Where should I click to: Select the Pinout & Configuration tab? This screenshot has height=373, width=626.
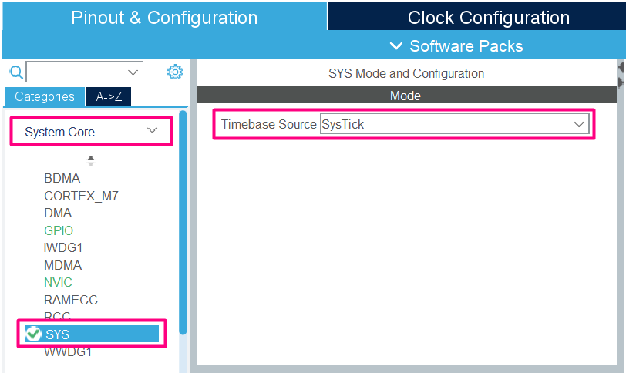tap(164, 17)
